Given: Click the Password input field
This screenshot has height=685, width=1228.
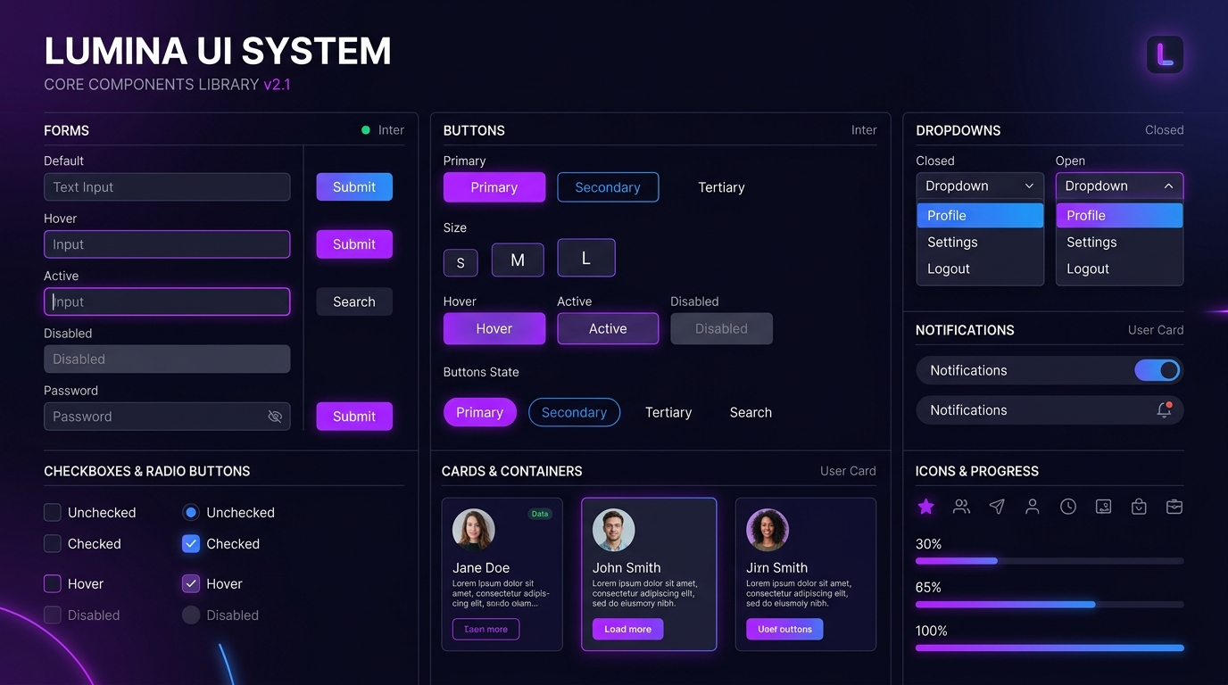Looking at the screenshot, I should click(167, 417).
